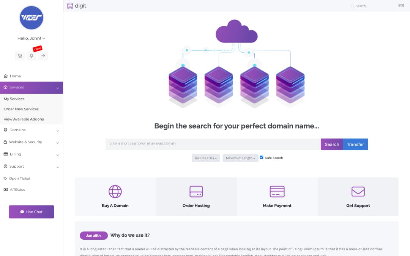Expand the Support menu chevron

58,167
